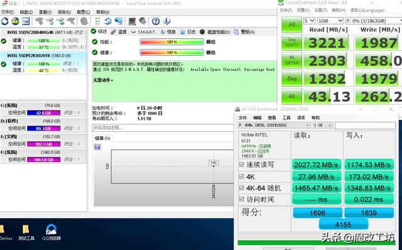
Task: Select the INTEL SSDSC2BB480G4R disk entry
Action: [x=43, y=40]
